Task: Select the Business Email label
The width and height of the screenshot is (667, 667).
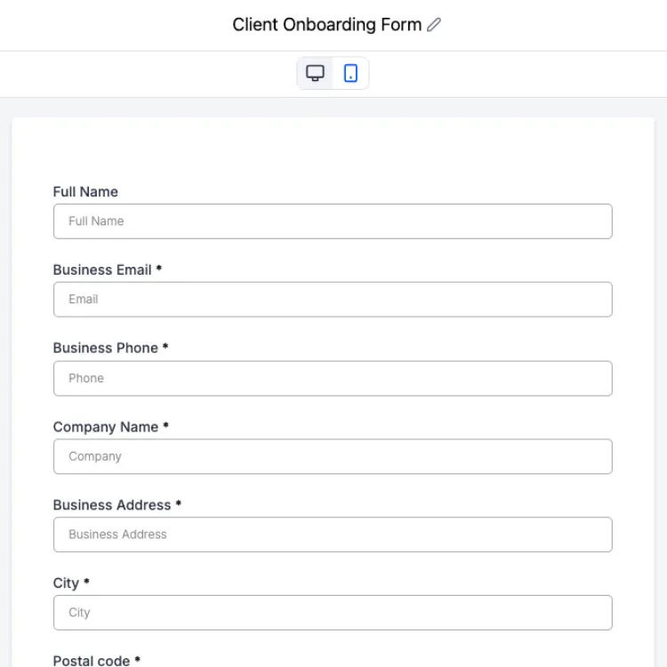Action: 102,269
